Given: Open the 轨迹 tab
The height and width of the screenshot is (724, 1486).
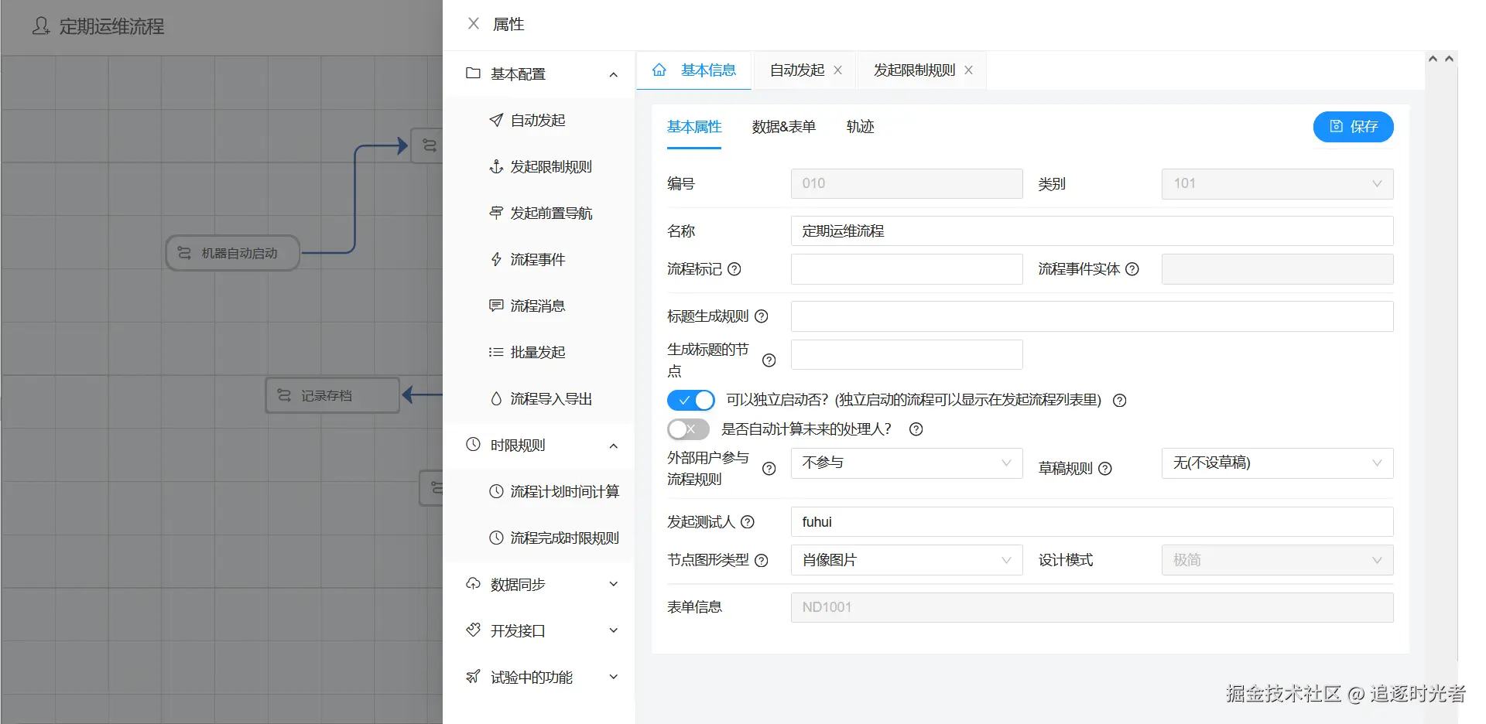Looking at the screenshot, I should 860,127.
